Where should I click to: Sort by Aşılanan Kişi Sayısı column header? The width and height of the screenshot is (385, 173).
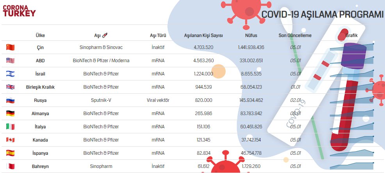coord(203,35)
